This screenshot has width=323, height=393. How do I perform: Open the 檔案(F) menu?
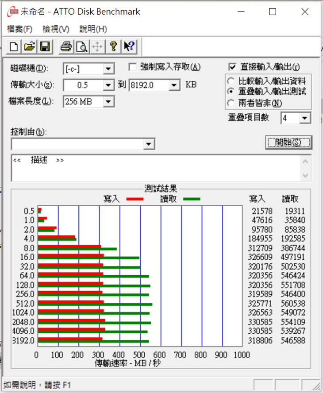[x=20, y=29]
